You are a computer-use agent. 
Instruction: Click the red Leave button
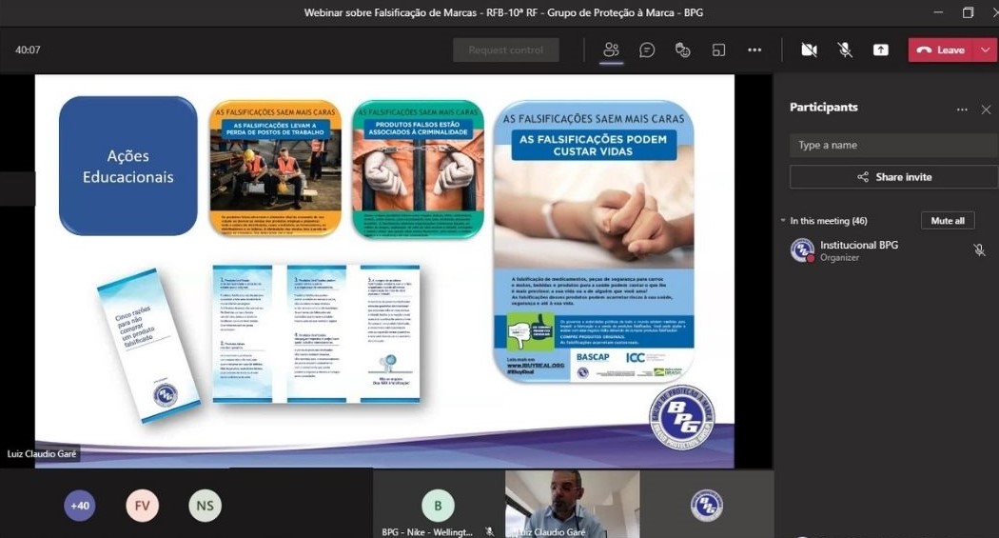point(941,50)
